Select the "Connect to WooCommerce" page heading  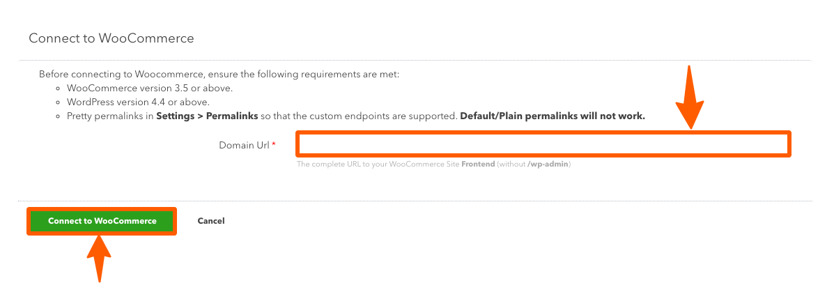pyautogui.click(x=111, y=38)
